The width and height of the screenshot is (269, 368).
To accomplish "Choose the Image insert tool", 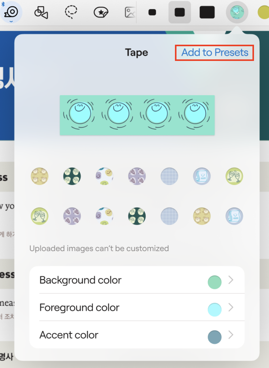I will (x=130, y=12).
